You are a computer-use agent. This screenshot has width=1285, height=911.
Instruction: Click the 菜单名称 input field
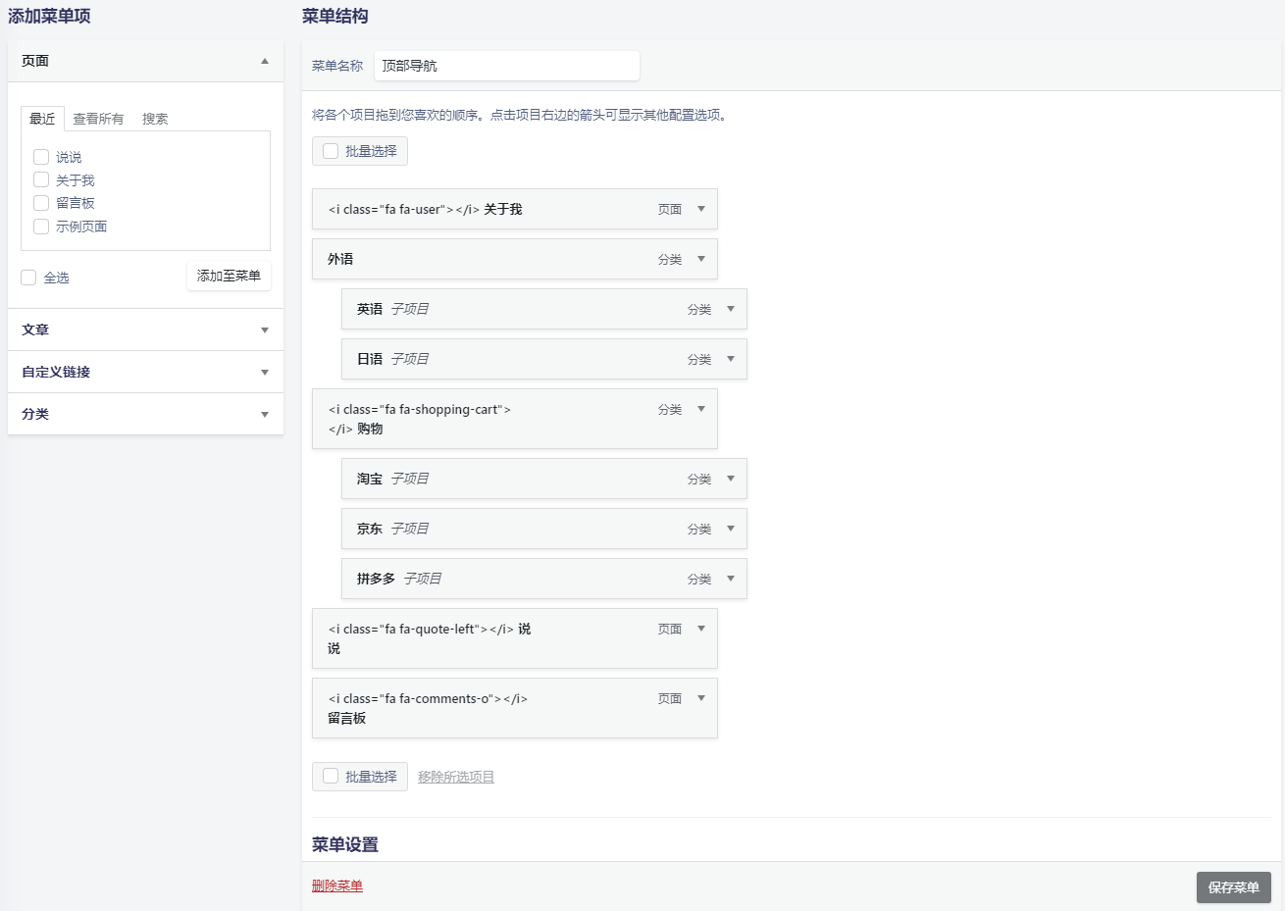(506, 65)
